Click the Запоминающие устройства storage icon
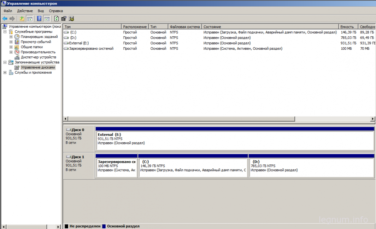Image resolution: width=376 pixels, height=229 pixels. tap(11, 62)
